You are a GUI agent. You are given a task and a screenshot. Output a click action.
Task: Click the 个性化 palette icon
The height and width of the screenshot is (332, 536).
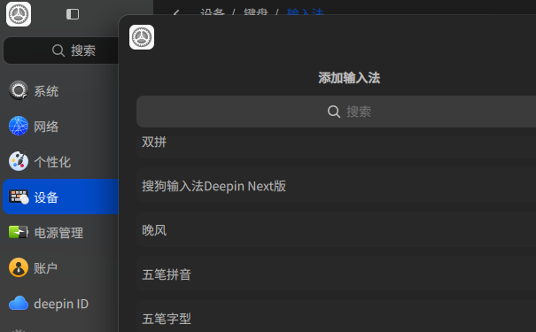19,161
